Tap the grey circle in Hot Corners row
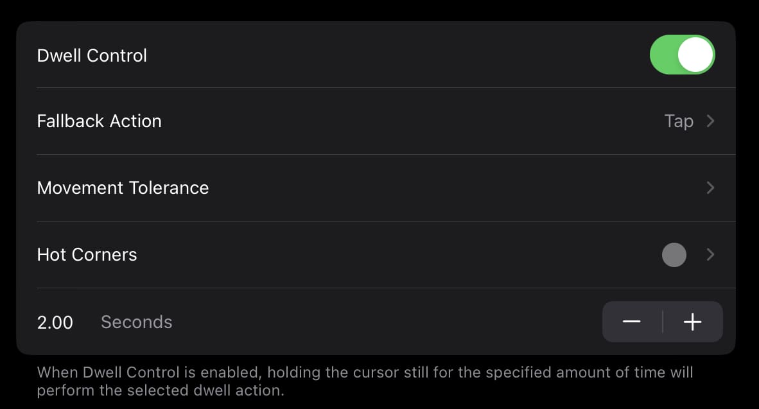 coord(674,255)
